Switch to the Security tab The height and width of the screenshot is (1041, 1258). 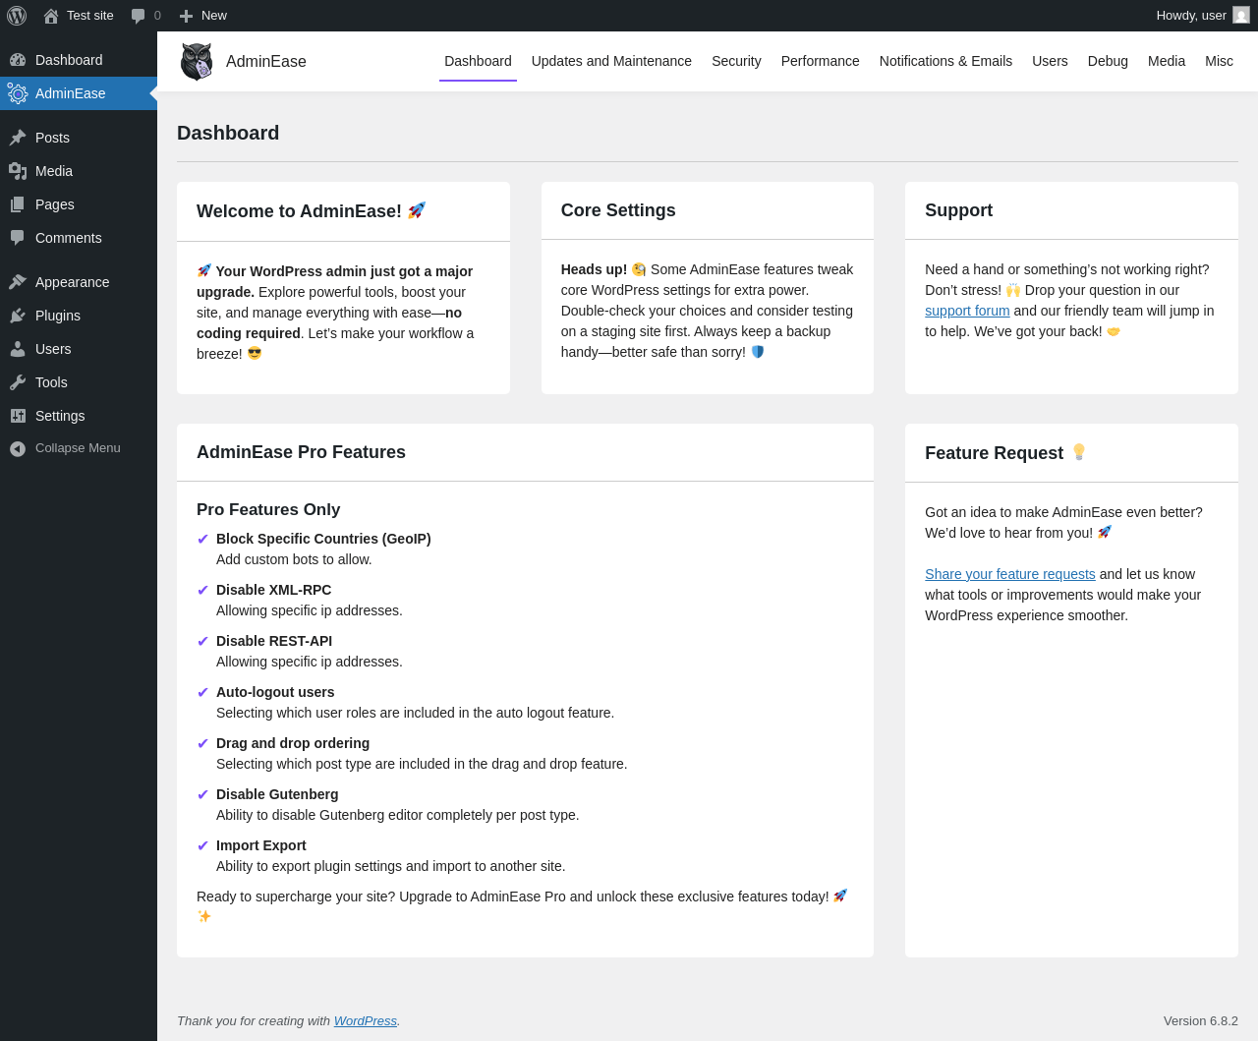click(736, 61)
